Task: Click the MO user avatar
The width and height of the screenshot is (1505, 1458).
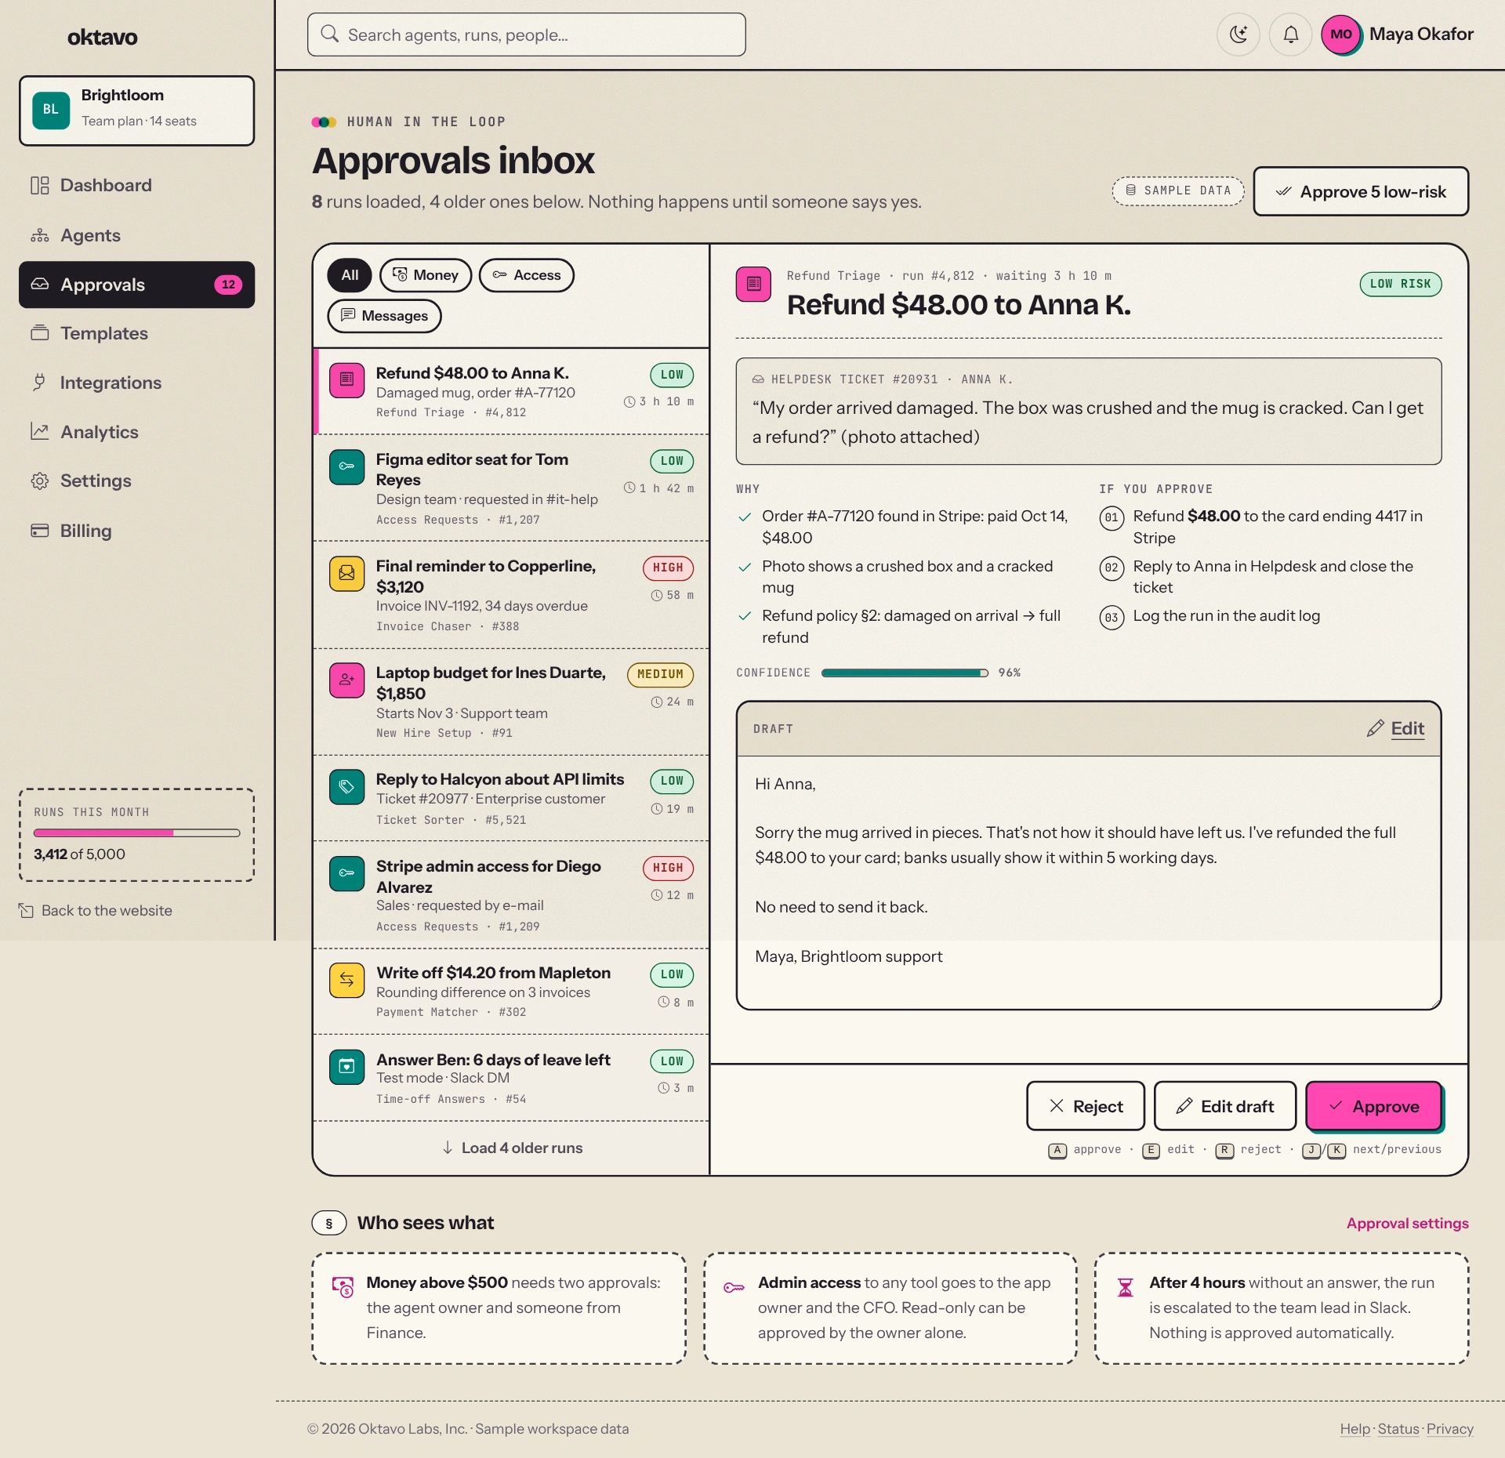Action: [x=1341, y=34]
